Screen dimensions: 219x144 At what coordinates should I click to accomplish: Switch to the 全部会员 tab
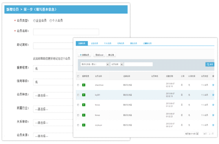82,43
